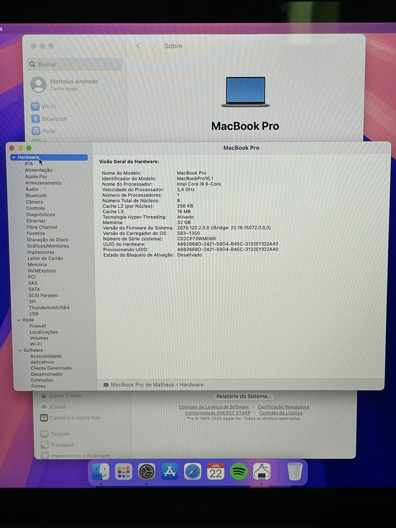The height and width of the screenshot is (528, 396).
Task: Open Calendar showing 22 in Dock
Action: pyautogui.click(x=215, y=472)
